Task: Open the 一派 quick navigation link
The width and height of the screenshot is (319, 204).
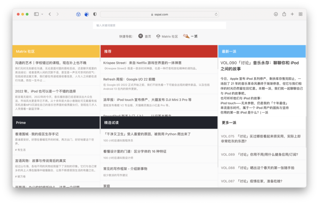Action: click(x=194, y=36)
